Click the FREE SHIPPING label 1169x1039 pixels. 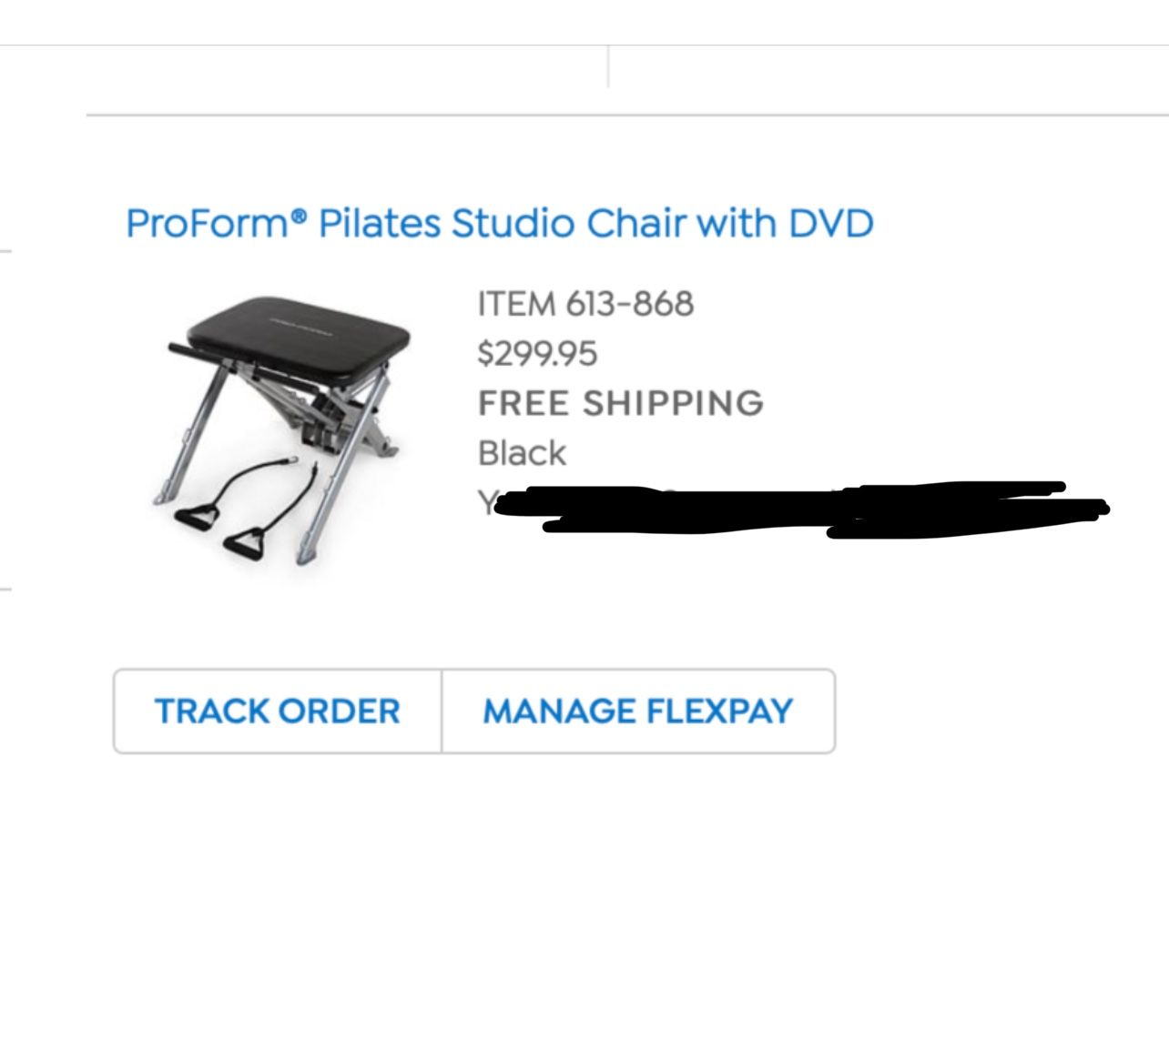pyautogui.click(x=621, y=403)
